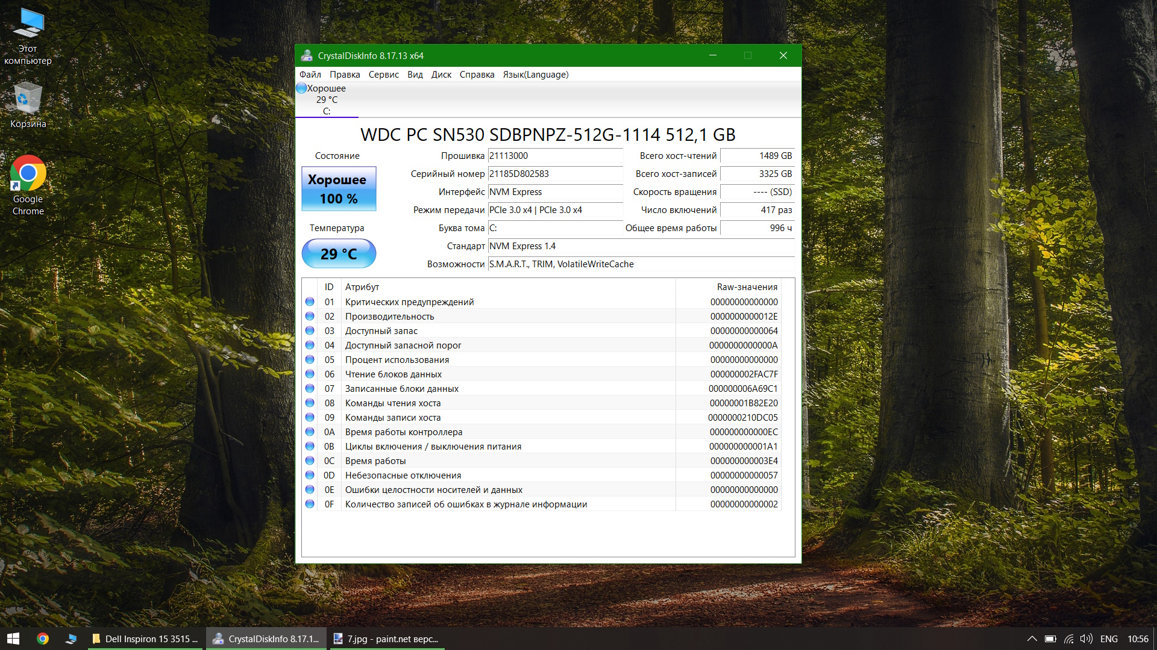
Task: Click status orb for attribute 01 row
Action: [310, 302]
